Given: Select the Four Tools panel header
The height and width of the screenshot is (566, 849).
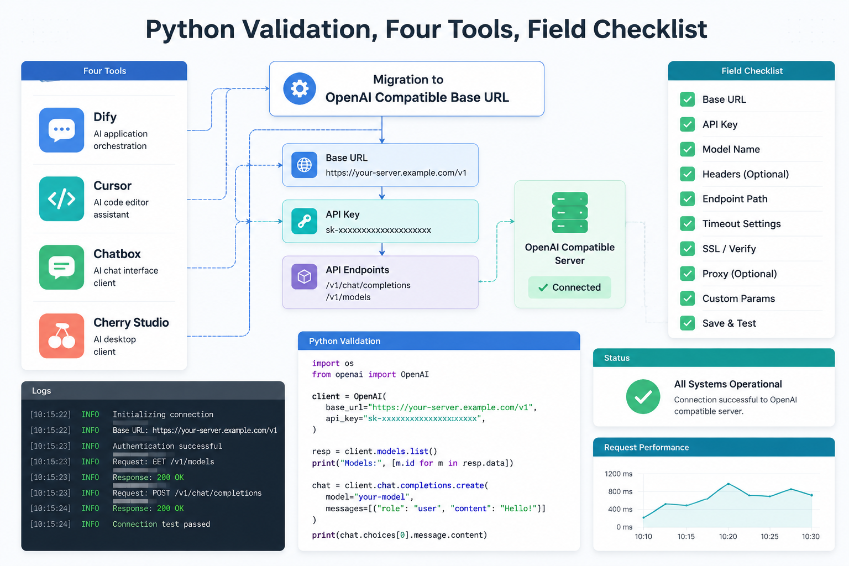Looking at the screenshot, I should pos(104,71).
